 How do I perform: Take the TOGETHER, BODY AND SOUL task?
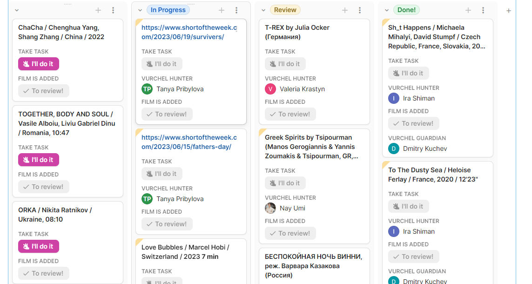39,160
